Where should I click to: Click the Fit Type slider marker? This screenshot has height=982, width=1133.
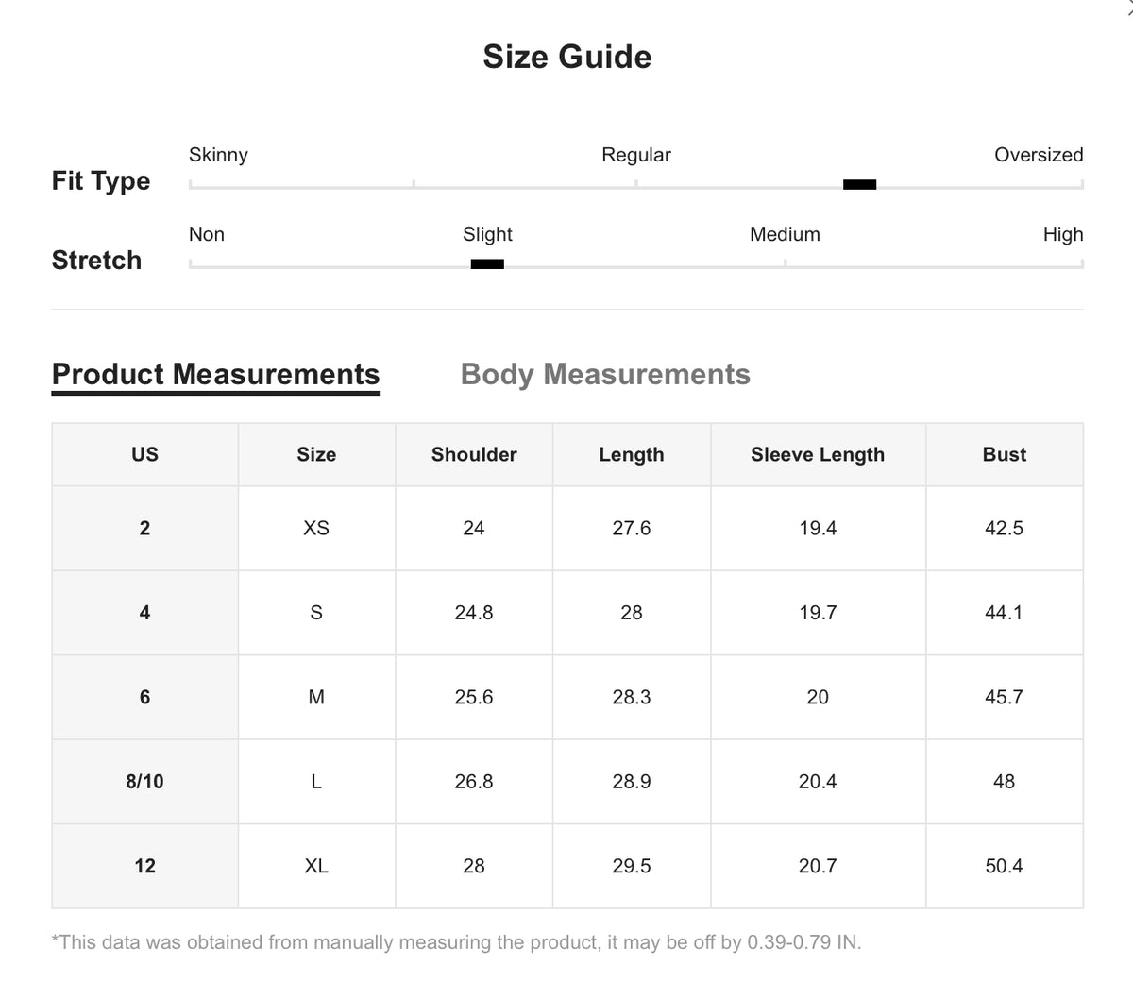(x=859, y=184)
